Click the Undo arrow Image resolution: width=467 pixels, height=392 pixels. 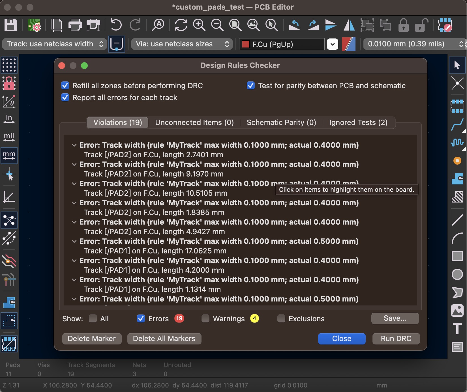[116, 25]
